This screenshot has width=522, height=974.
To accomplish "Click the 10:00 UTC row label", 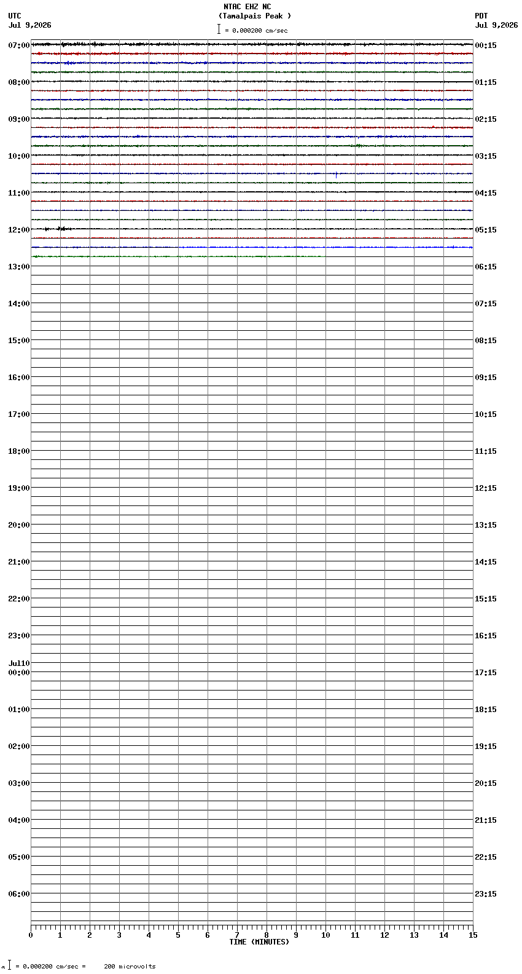I will (19, 156).
